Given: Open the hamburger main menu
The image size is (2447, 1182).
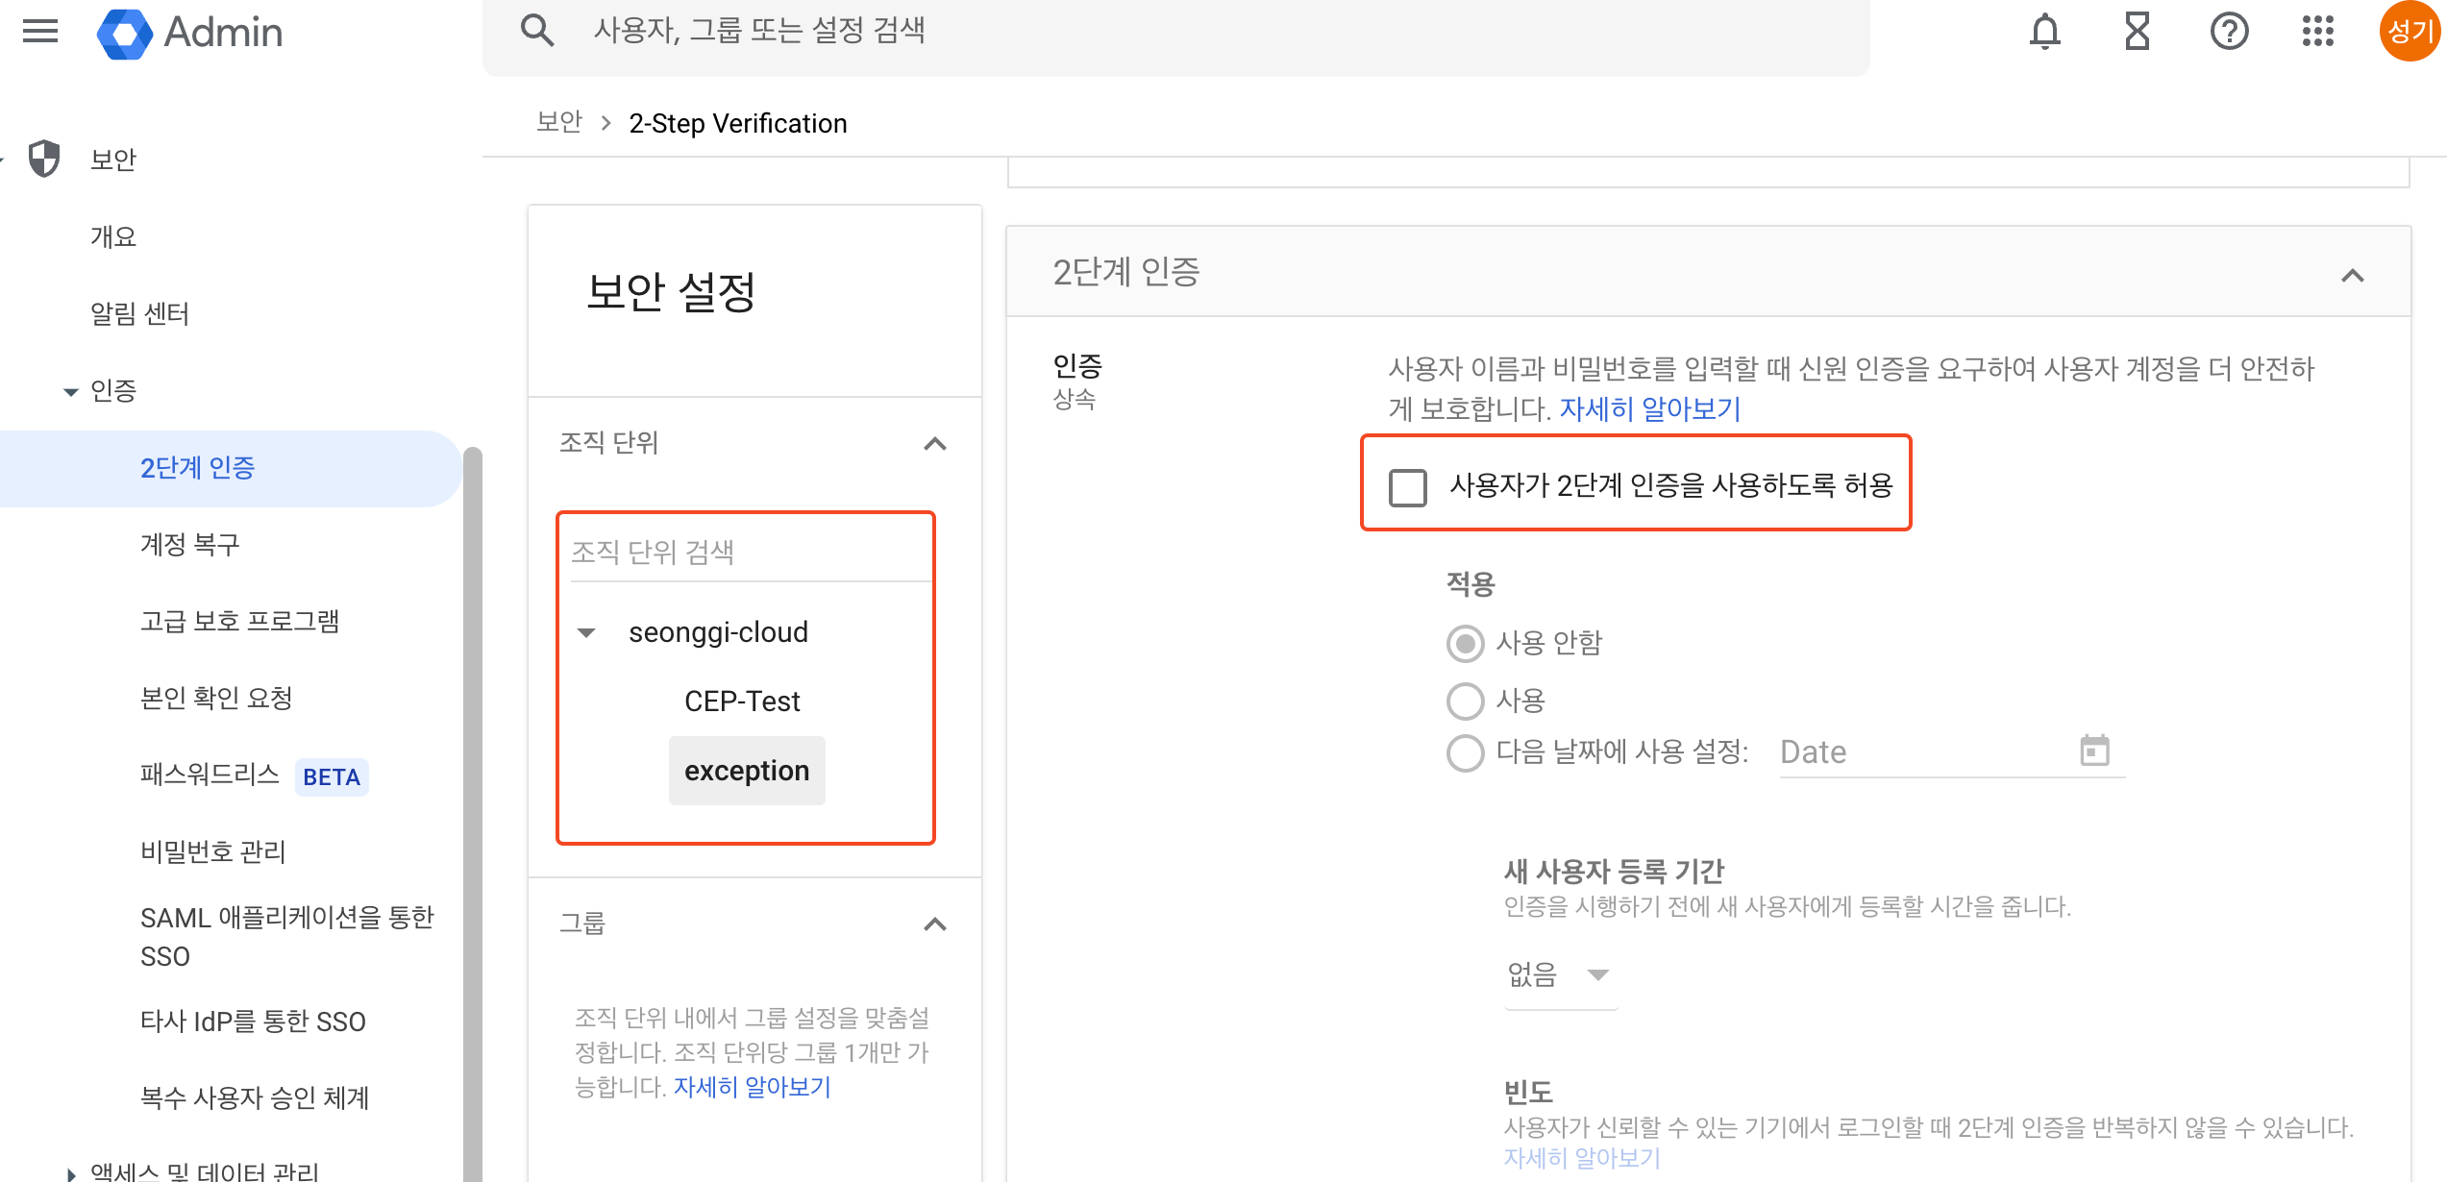Looking at the screenshot, I should point(40,32).
